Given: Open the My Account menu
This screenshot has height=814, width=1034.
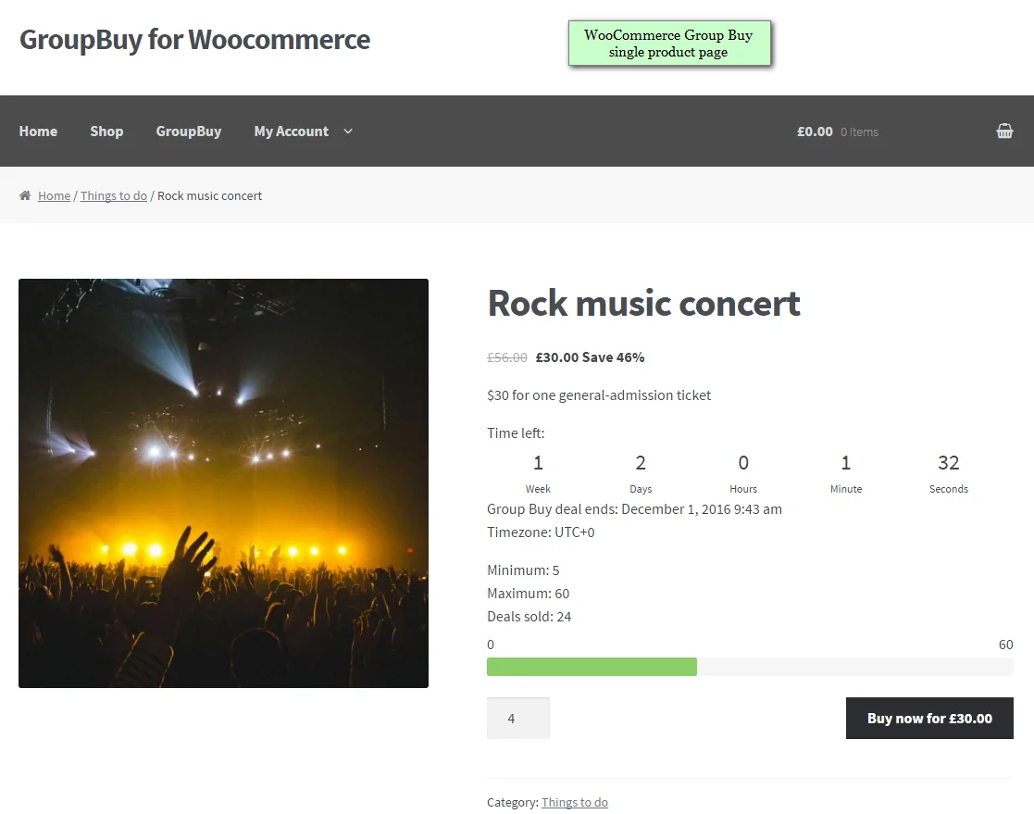Looking at the screenshot, I should coord(291,131).
